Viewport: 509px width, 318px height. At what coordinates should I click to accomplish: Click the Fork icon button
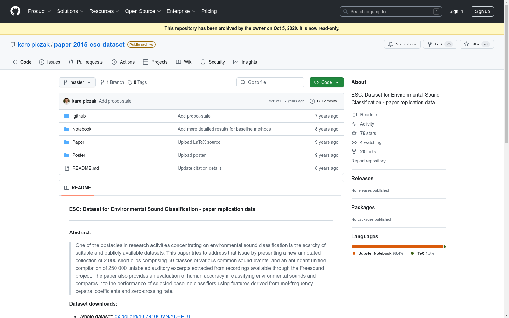(440, 44)
